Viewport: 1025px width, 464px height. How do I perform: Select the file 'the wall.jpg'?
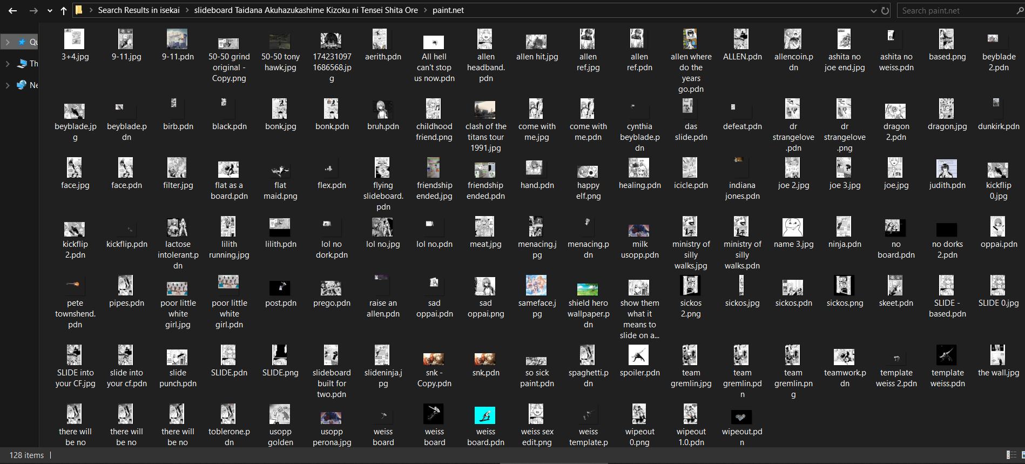[x=999, y=361]
